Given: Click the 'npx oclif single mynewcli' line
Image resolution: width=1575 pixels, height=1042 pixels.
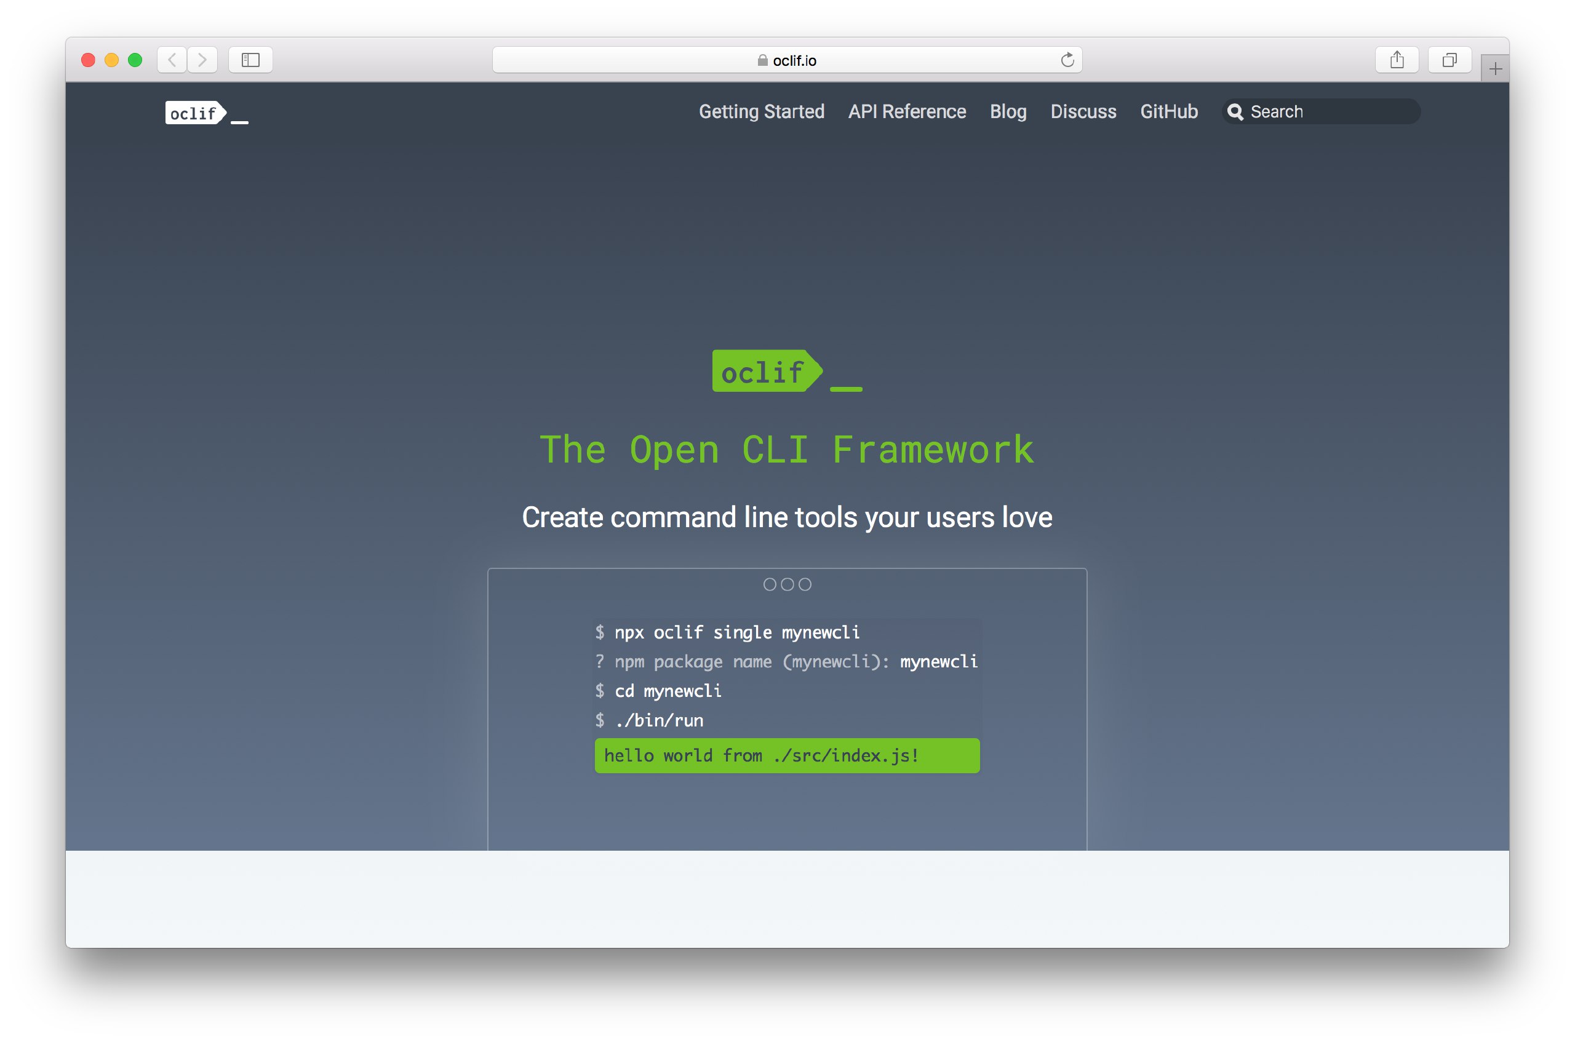Looking at the screenshot, I should (727, 632).
